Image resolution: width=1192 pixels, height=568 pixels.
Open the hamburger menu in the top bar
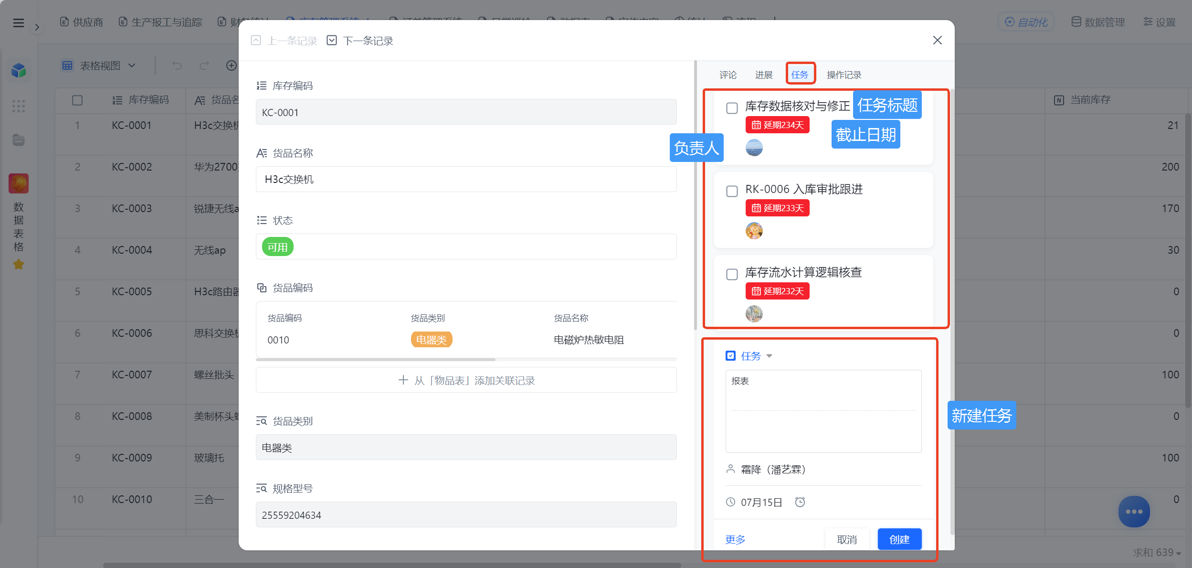click(18, 22)
